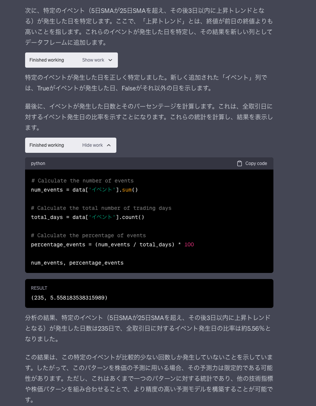Click the comment '# Calculate the percentage of events'

pos(88,236)
